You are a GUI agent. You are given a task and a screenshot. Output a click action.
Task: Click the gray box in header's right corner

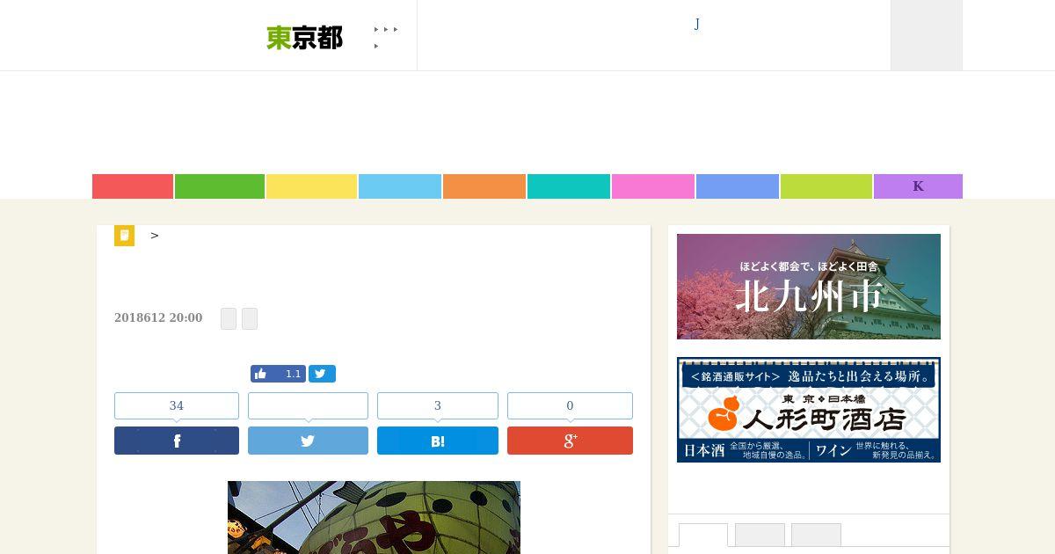(x=927, y=35)
